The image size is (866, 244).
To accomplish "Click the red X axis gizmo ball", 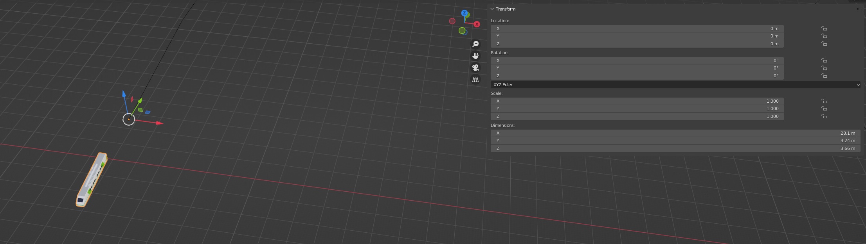I will 477,24.
